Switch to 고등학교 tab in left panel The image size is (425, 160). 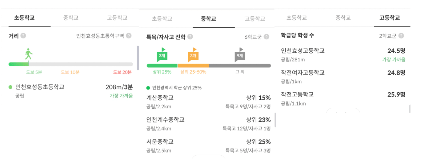117,18
